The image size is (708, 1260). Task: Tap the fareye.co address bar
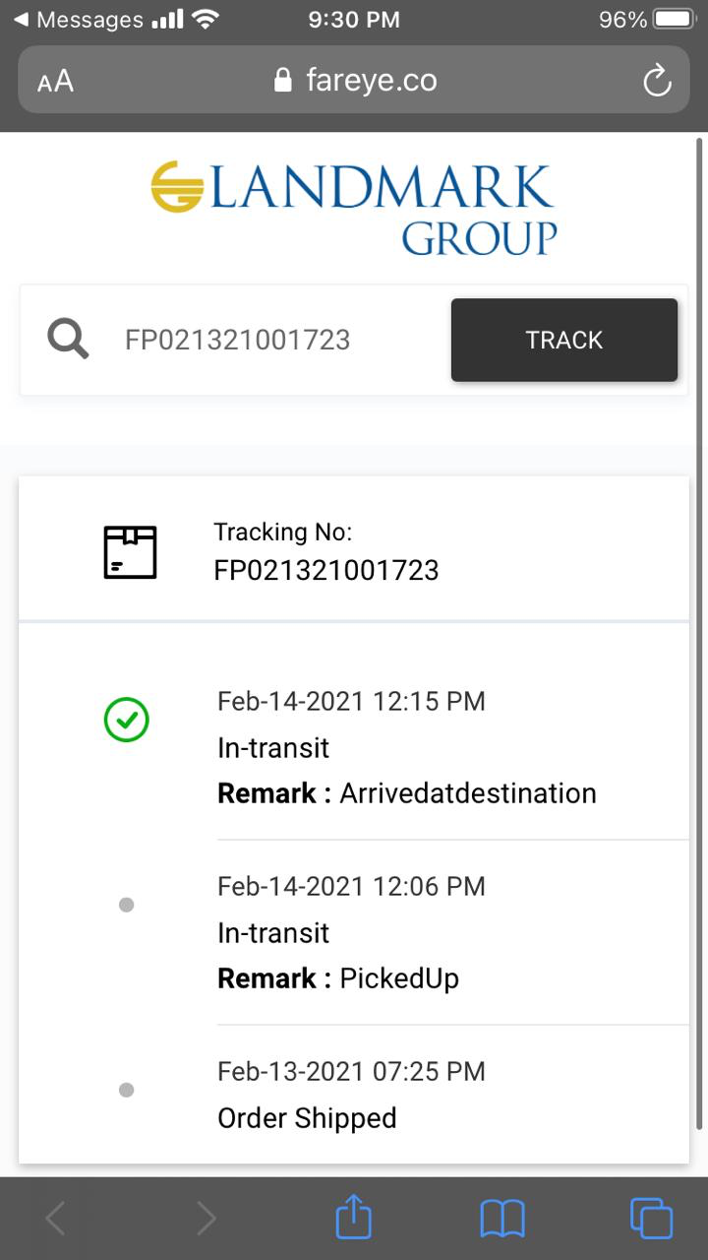(370, 80)
